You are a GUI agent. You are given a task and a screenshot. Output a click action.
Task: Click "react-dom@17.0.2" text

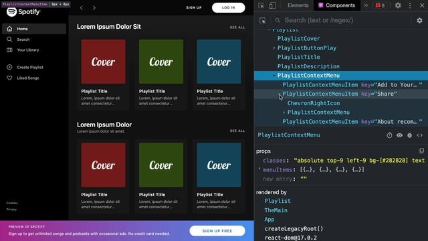pyautogui.click(x=291, y=238)
